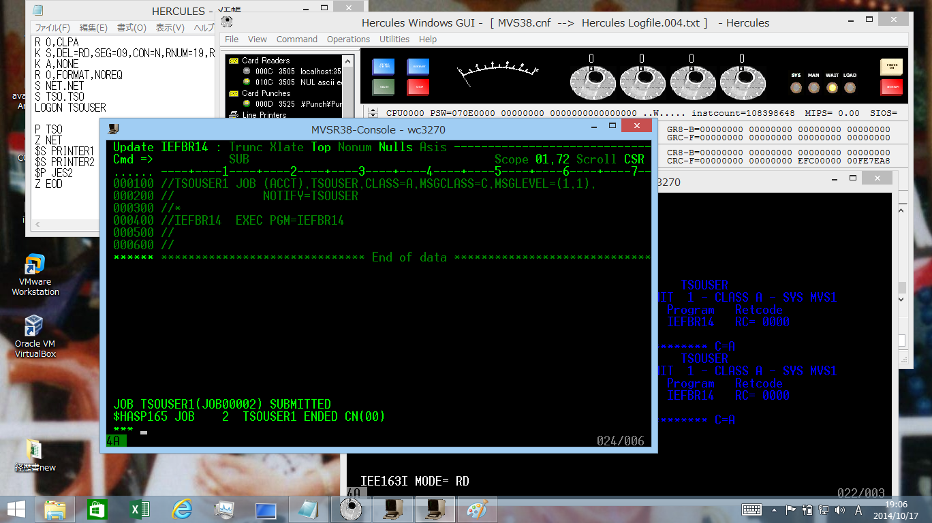Click the blue STORE STATUS button in Hercules
932x523 pixels.
383,67
